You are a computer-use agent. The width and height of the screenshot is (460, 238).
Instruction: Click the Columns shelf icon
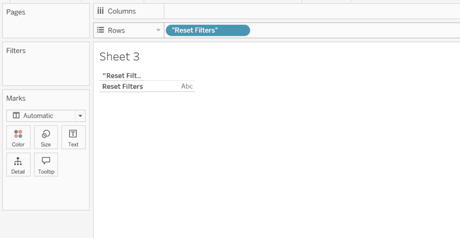coord(101,11)
